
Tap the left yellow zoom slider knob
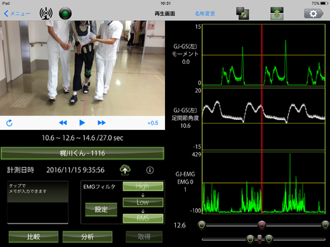(x=251, y=239)
